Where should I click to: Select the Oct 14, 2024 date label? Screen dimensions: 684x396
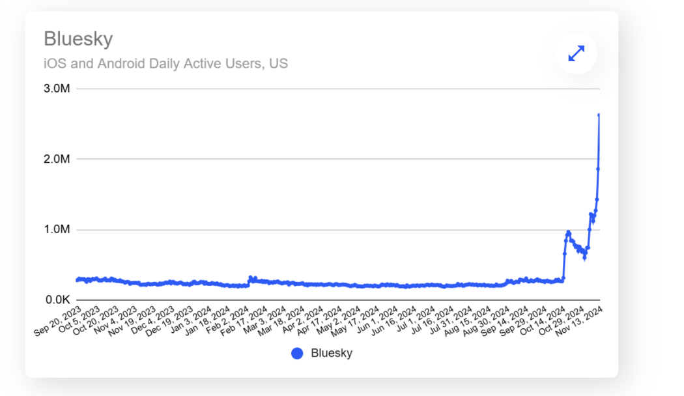pos(542,321)
